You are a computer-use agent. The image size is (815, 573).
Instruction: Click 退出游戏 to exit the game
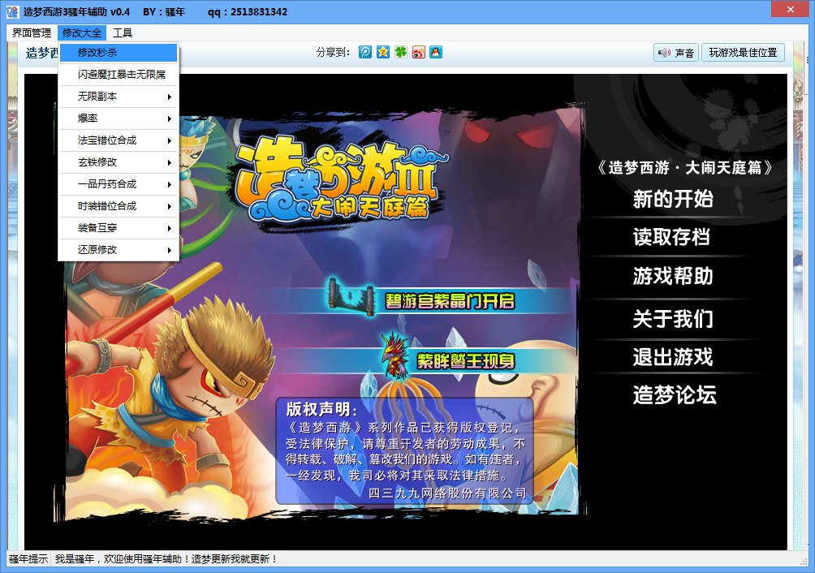(x=673, y=357)
